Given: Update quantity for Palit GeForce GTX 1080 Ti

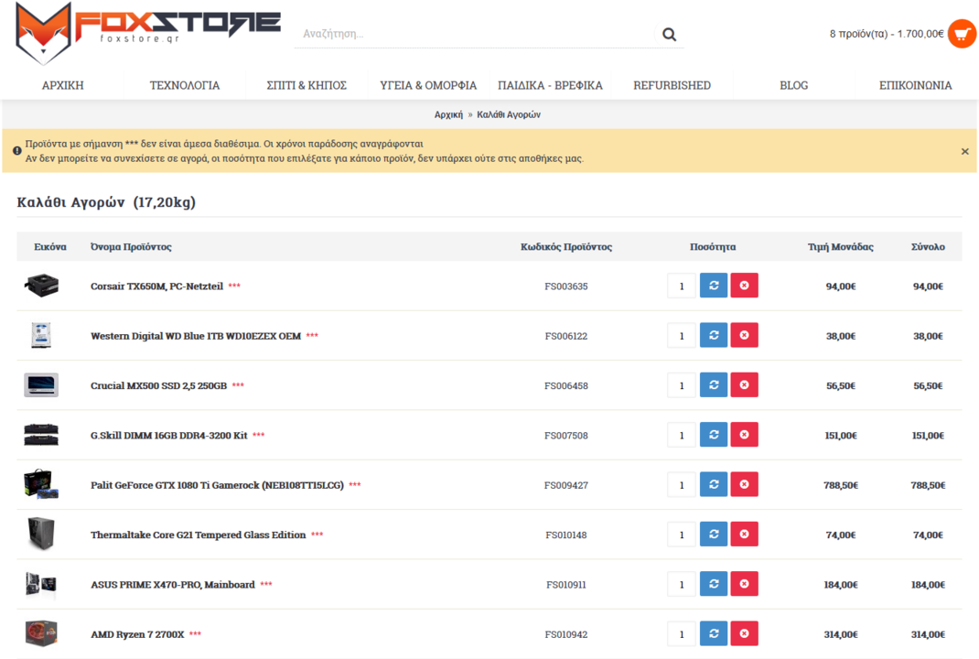Looking at the screenshot, I should (x=713, y=485).
